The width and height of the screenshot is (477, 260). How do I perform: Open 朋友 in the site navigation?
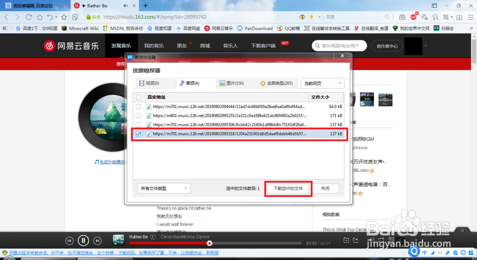click(x=182, y=46)
